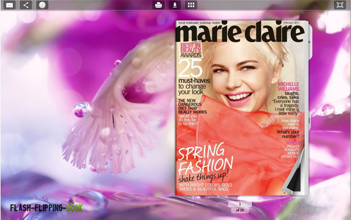This screenshot has width=351, height=220.
Task: Show page thumbnails grid view
Action: [x=191, y=5]
